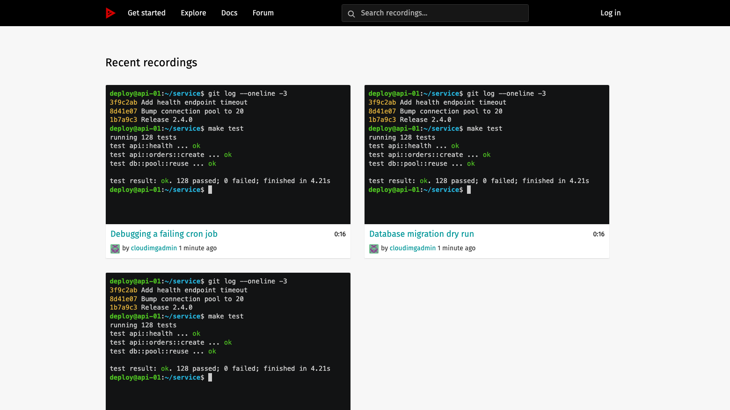Open the Debugging a failing cron job recording

pyautogui.click(x=164, y=234)
